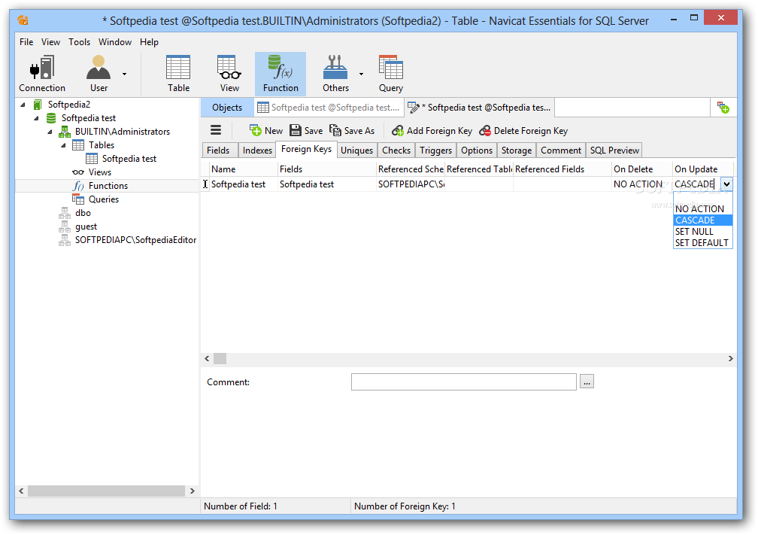Select the Views node in the tree
The width and height of the screenshot is (758, 535).
[x=99, y=172]
